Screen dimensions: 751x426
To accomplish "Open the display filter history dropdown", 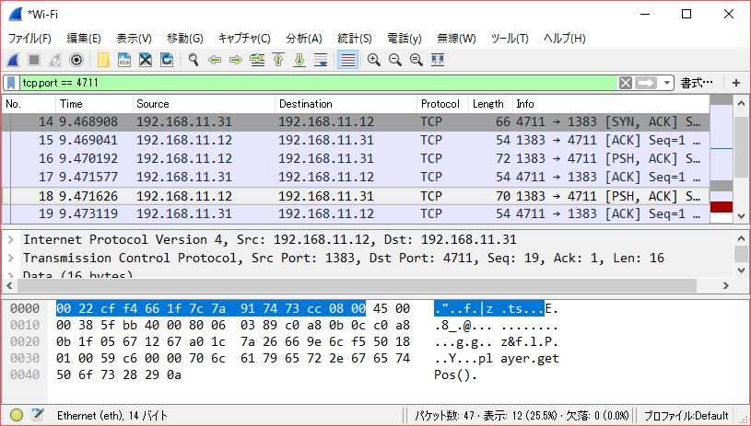I will [x=668, y=83].
